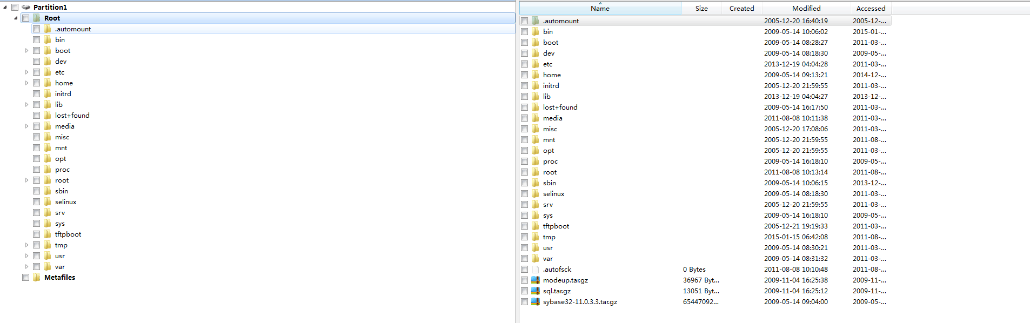
Task: Expand the boot folder node
Action: [x=26, y=50]
